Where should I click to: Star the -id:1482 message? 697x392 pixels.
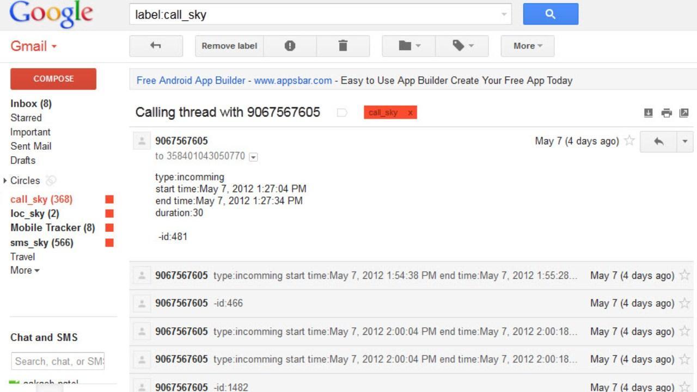tap(685, 387)
